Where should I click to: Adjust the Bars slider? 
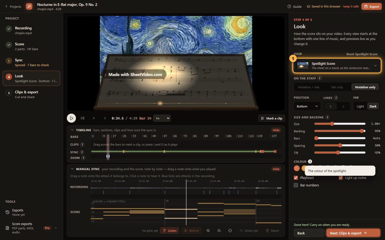point(340,138)
